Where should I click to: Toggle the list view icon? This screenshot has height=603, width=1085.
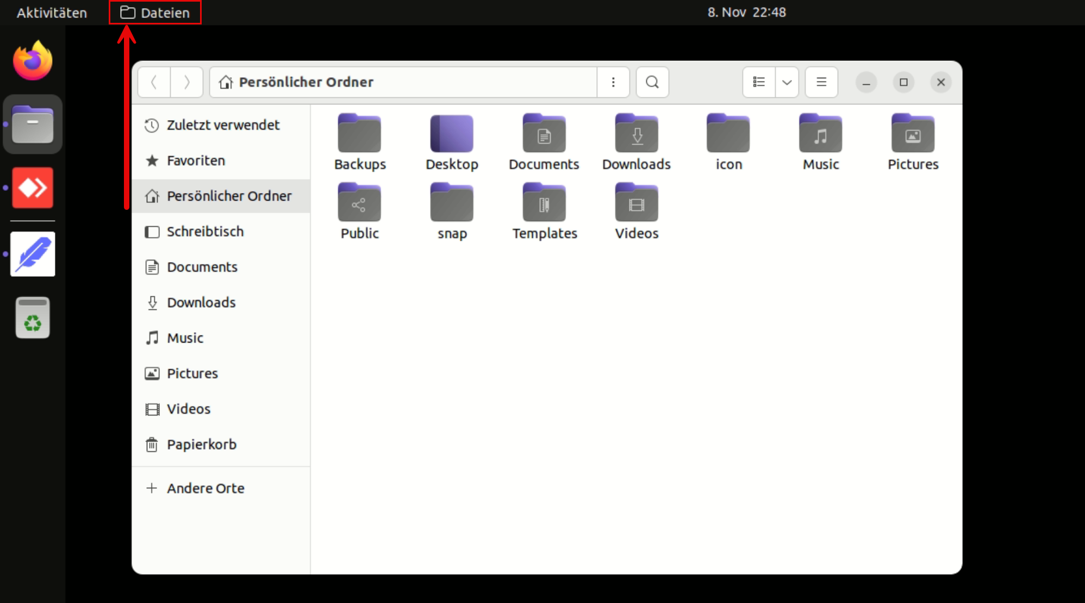758,82
